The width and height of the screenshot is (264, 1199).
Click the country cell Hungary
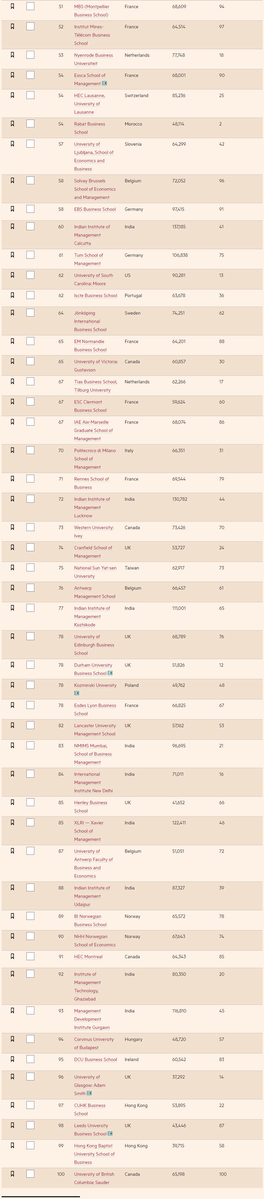coord(133,1039)
